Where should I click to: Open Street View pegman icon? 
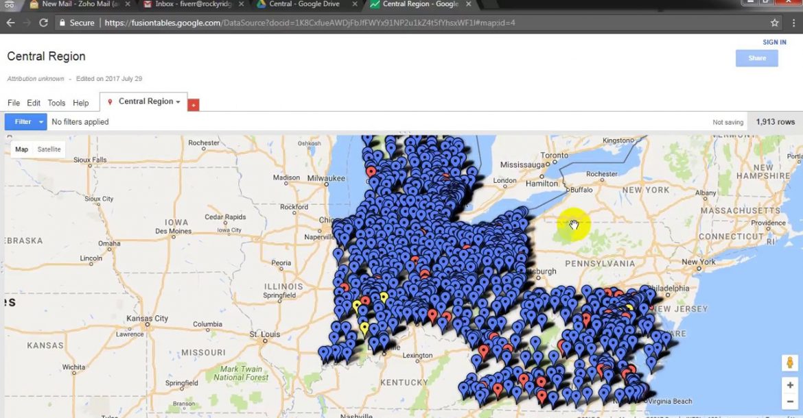(x=790, y=362)
